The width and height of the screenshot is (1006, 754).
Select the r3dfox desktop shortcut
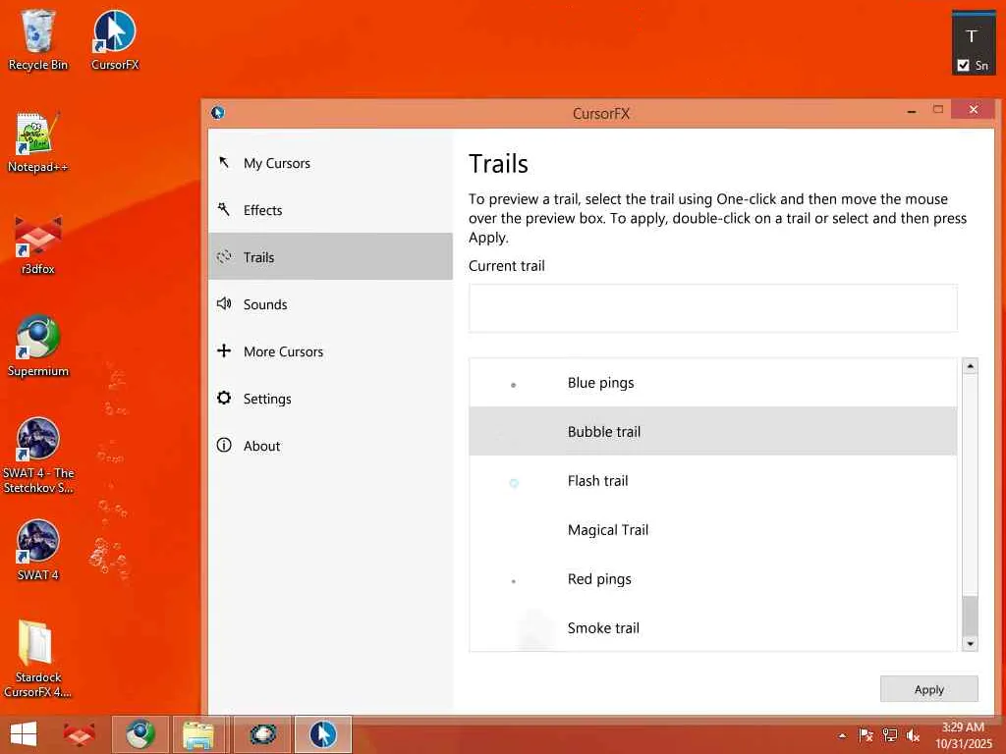click(x=38, y=244)
